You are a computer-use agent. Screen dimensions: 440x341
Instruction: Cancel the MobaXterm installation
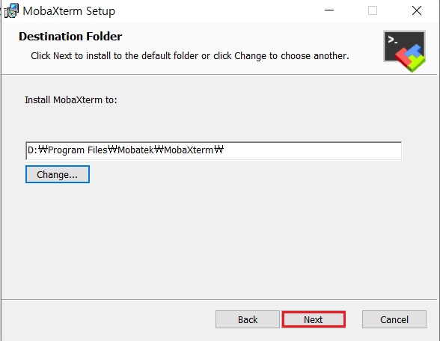[394, 319]
